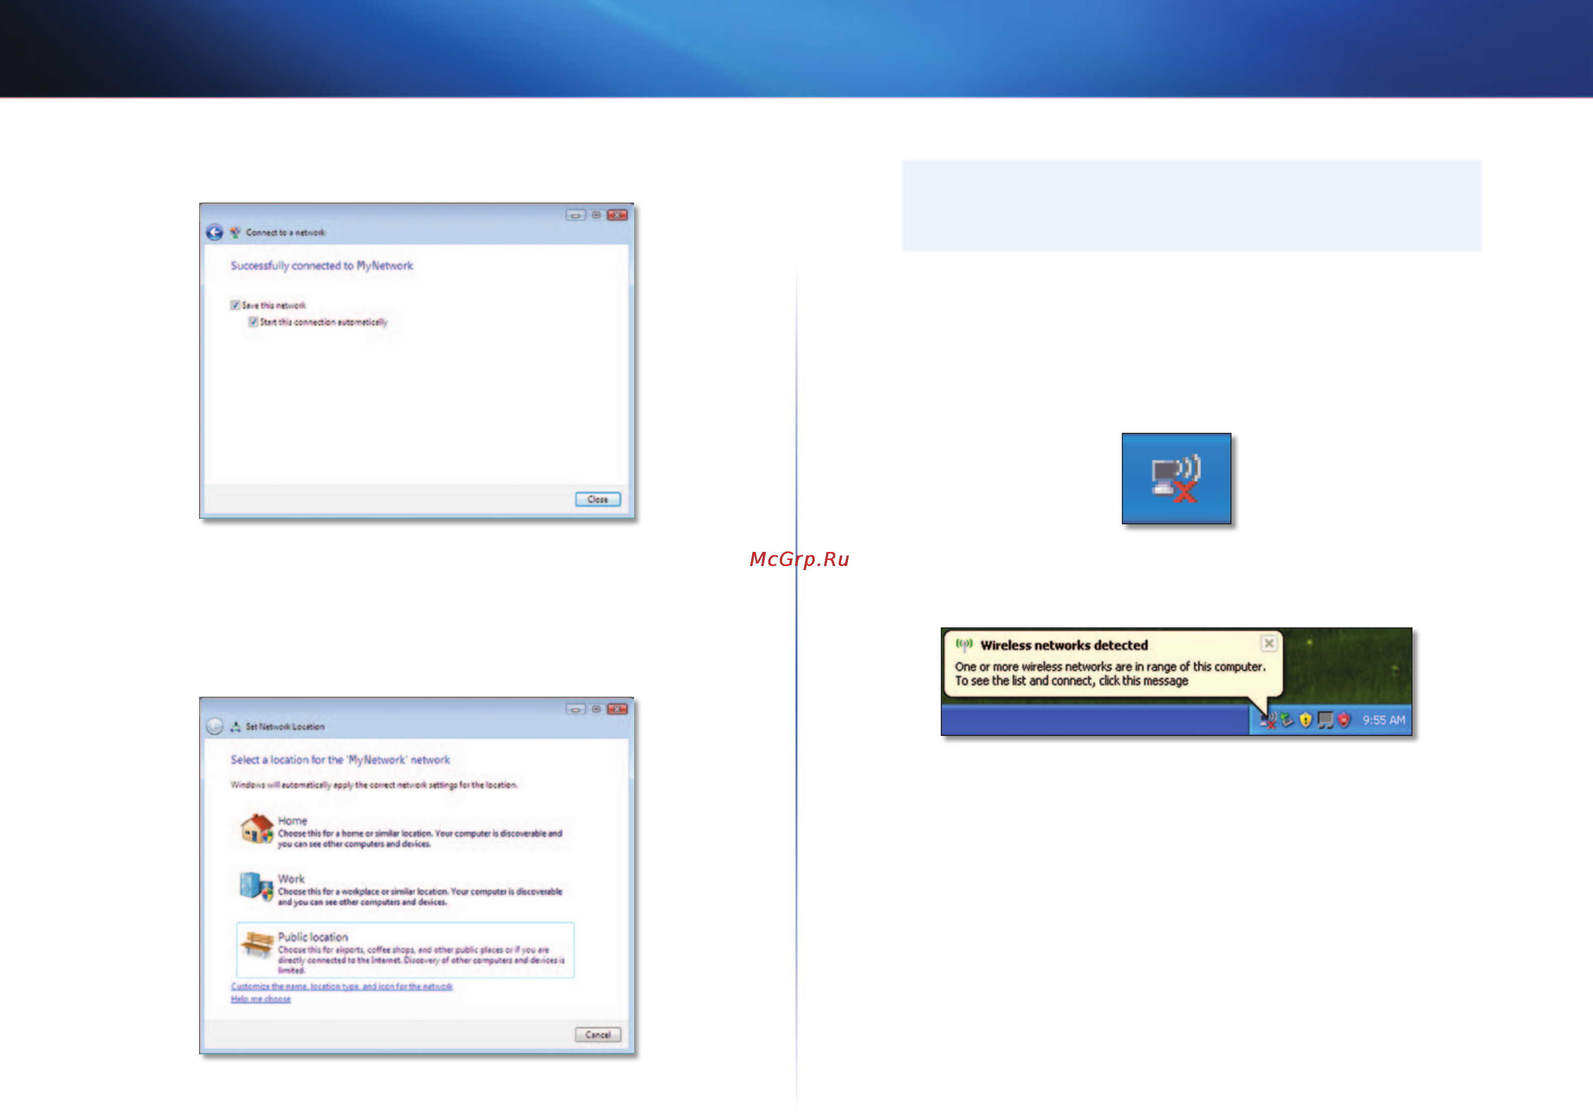
Task: Click the Wireless networks detected balloon message
Action: tap(1110, 674)
